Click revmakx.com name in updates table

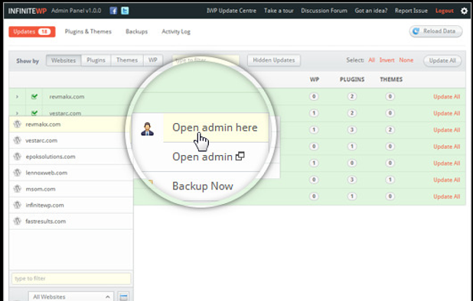67,96
